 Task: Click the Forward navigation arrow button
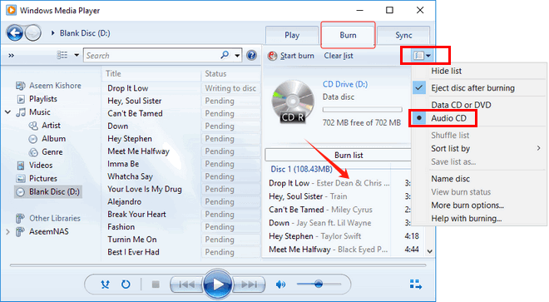[33, 33]
